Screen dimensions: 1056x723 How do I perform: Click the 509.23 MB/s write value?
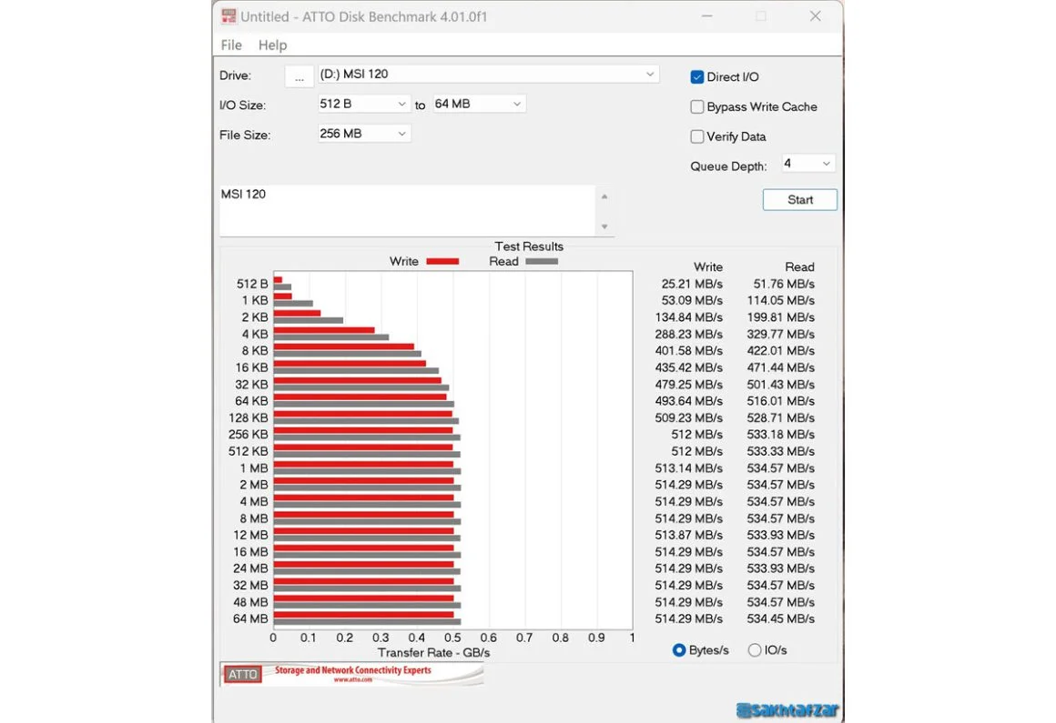pos(689,417)
